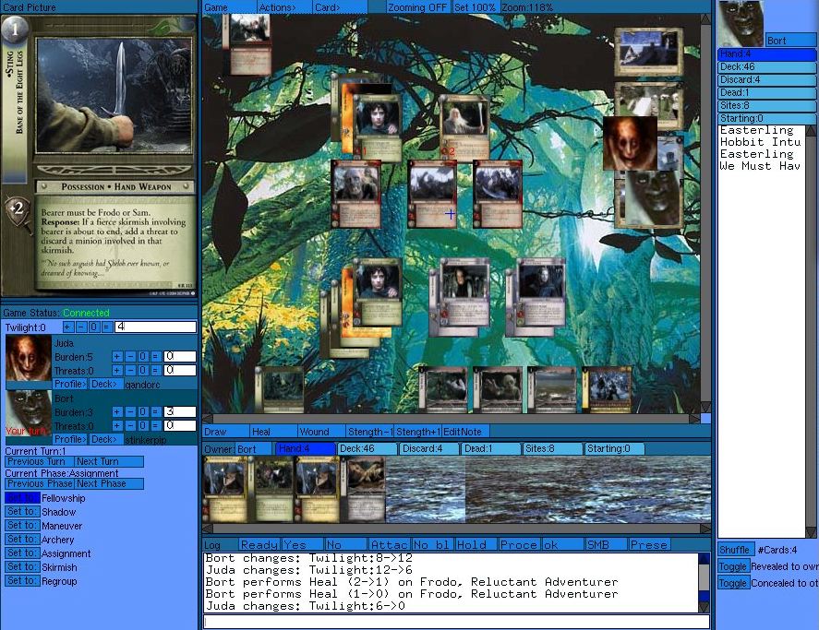Advance with the Next Phase button
This screenshot has width=819, height=630.
click(109, 484)
